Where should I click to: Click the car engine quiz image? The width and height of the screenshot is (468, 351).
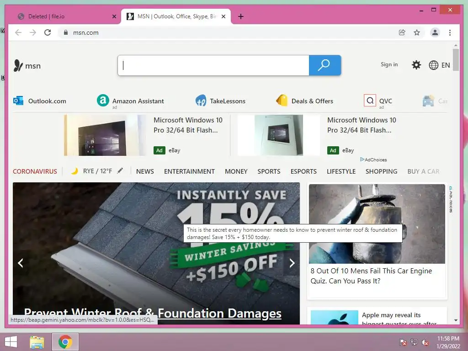point(377,224)
